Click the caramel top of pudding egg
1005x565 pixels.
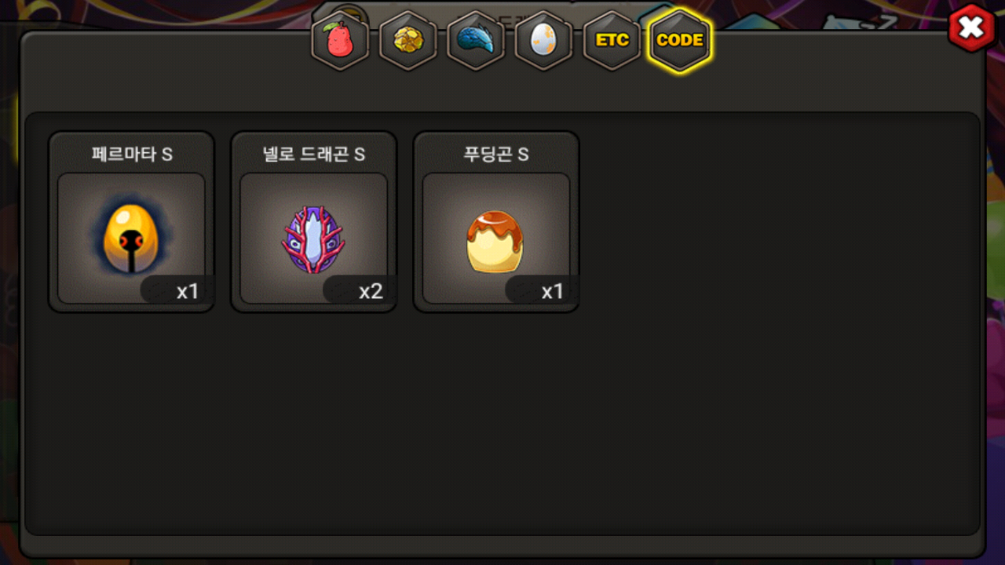[x=495, y=226]
